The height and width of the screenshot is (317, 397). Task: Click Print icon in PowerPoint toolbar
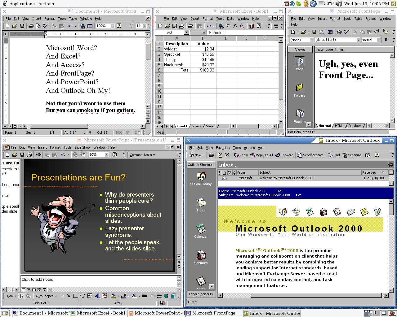coord(38,155)
